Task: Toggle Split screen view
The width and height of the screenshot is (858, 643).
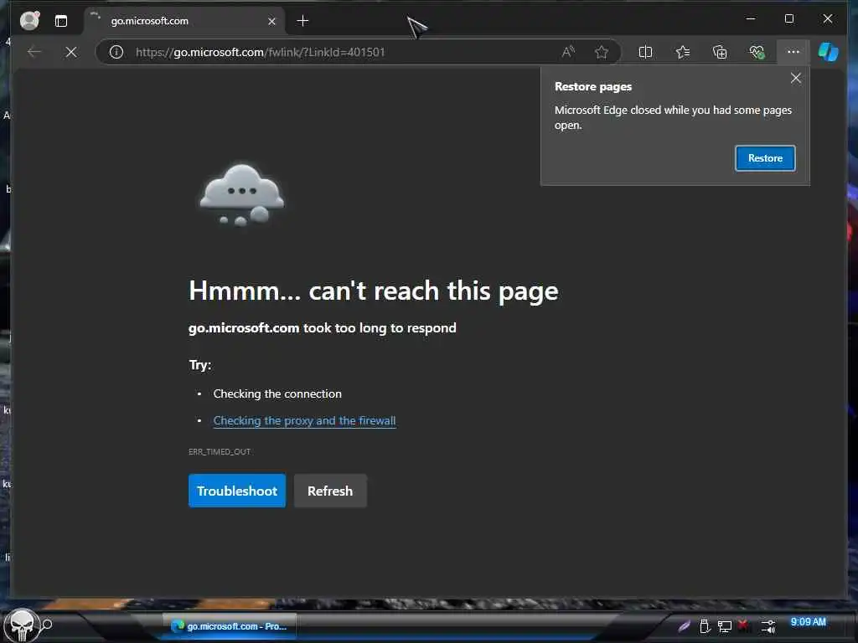Action: [645, 52]
